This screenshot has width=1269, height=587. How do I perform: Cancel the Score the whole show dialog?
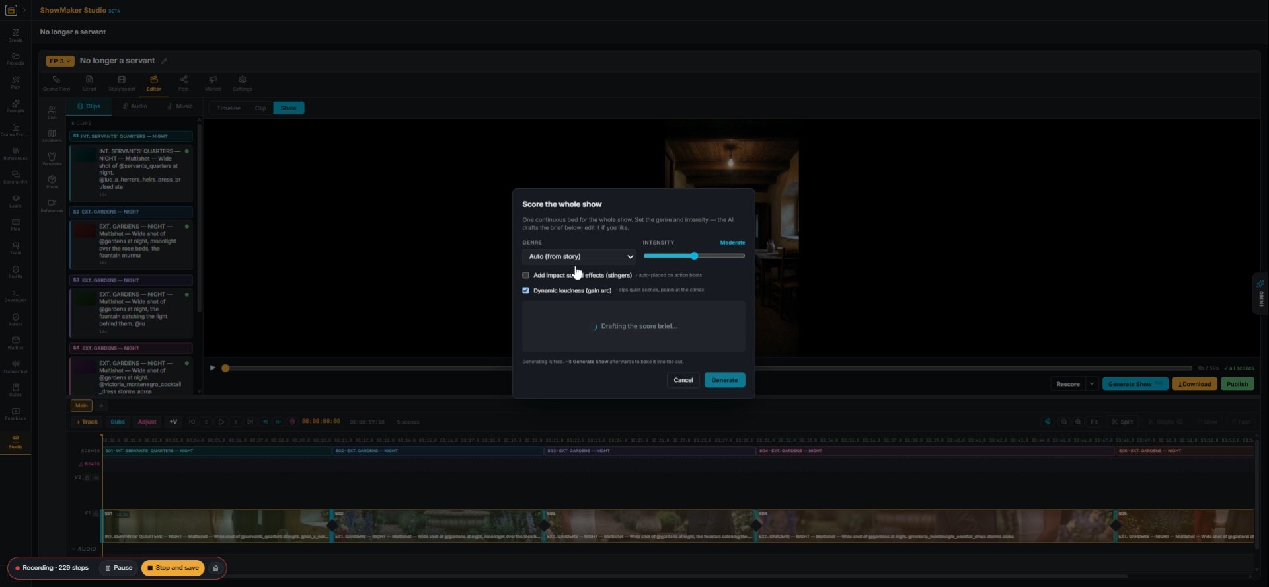point(683,380)
